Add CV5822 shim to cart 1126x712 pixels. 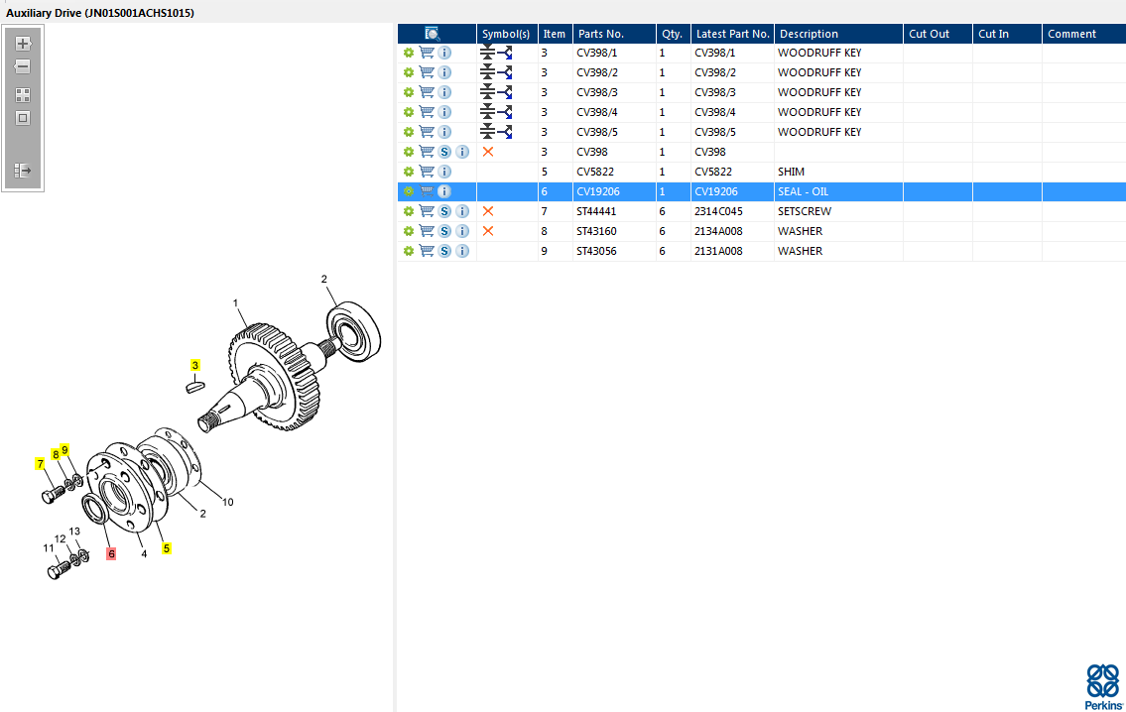427,172
